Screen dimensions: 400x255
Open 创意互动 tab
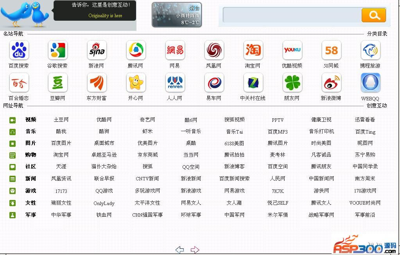pyautogui.click(x=377, y=105)
